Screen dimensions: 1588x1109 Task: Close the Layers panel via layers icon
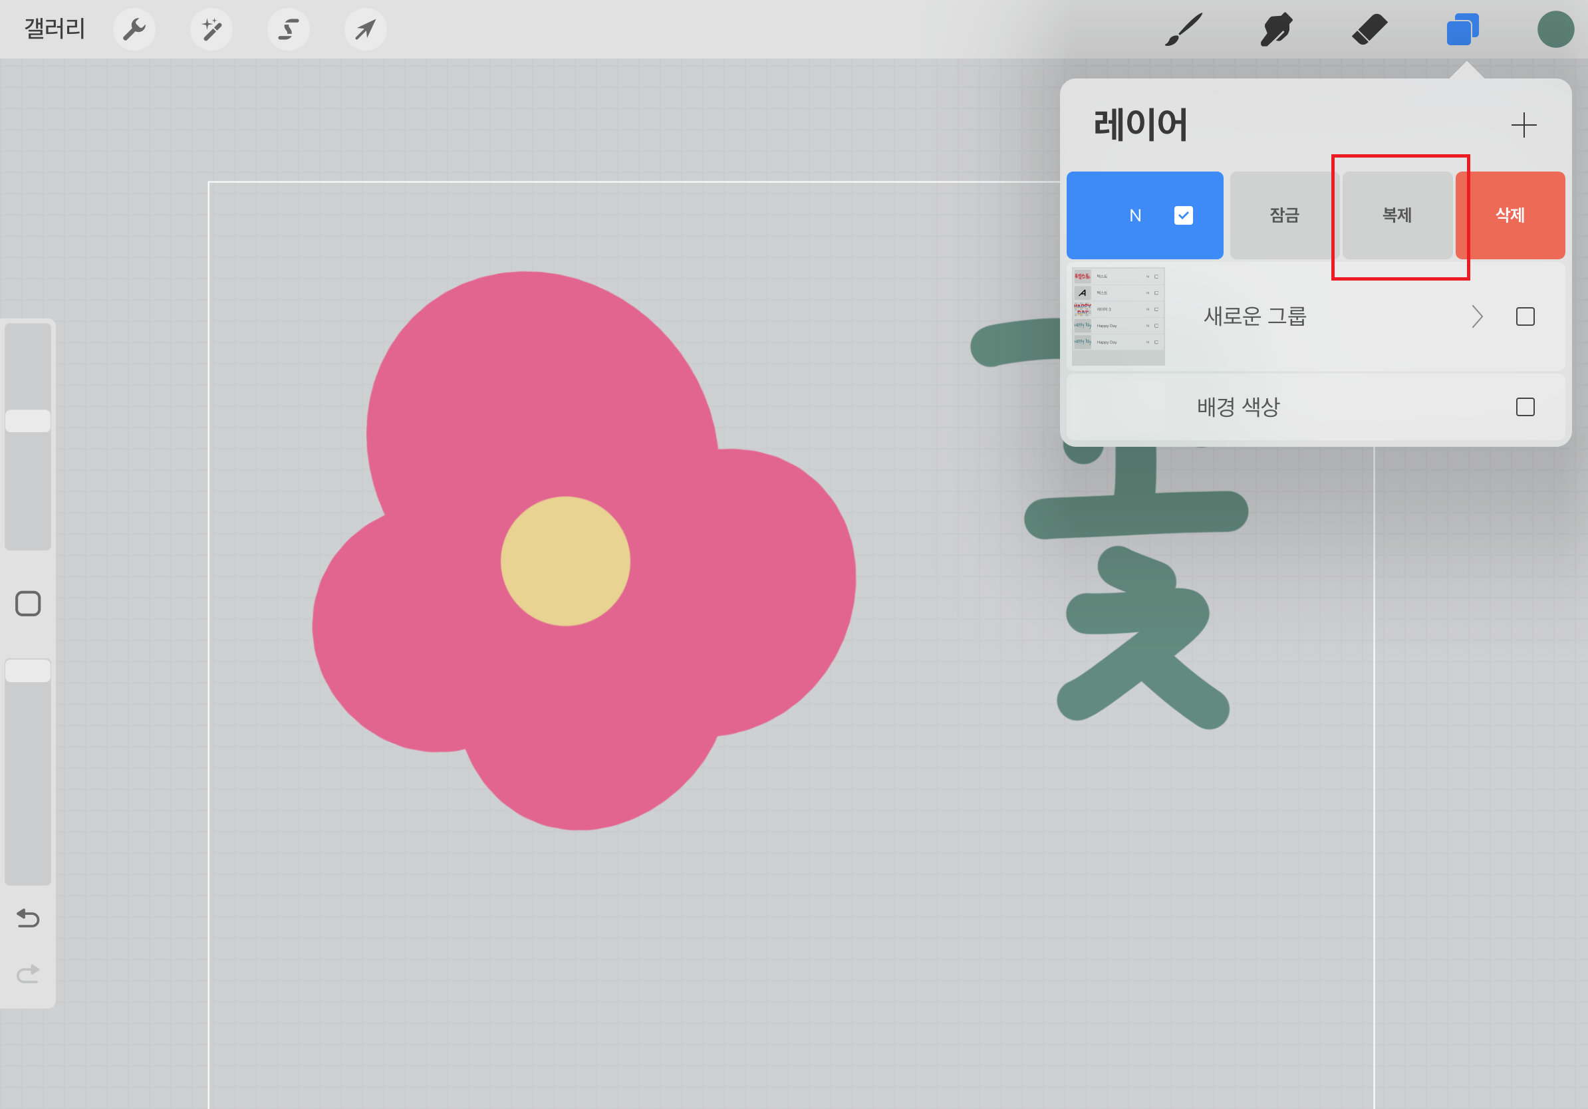tap(1462, 30)
